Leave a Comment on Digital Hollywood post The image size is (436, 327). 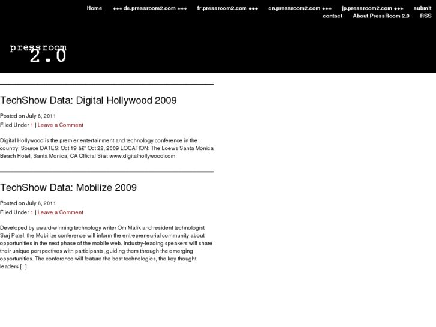(x=61, y=125)
